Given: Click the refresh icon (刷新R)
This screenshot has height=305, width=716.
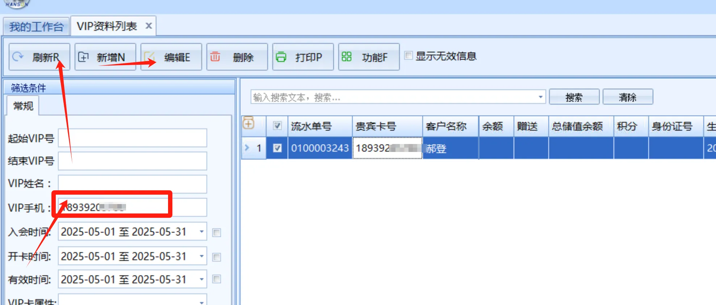Looking at the screenshot, I should click(18, 57).
